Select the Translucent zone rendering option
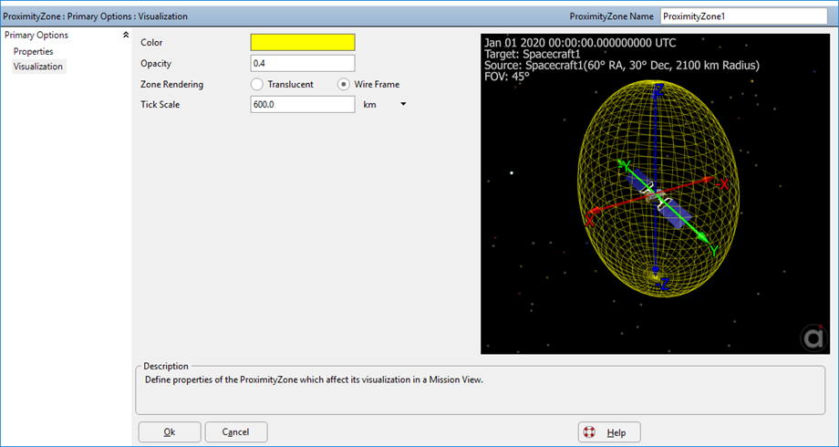 point(257,85)
